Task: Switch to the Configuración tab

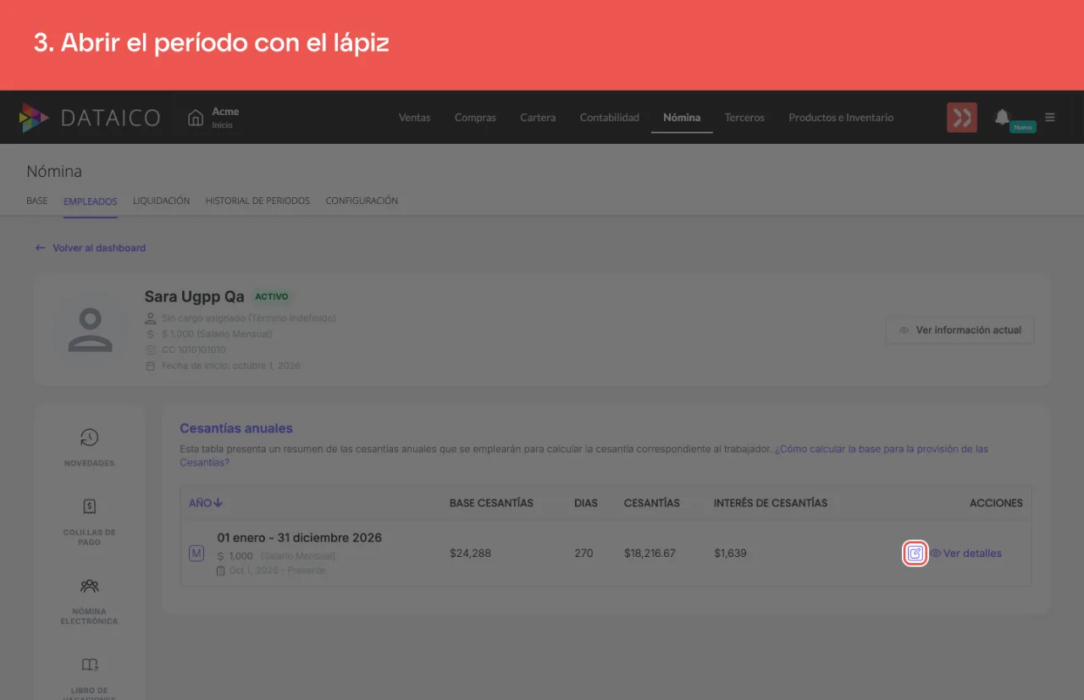Action: click(x=362, y=201)
